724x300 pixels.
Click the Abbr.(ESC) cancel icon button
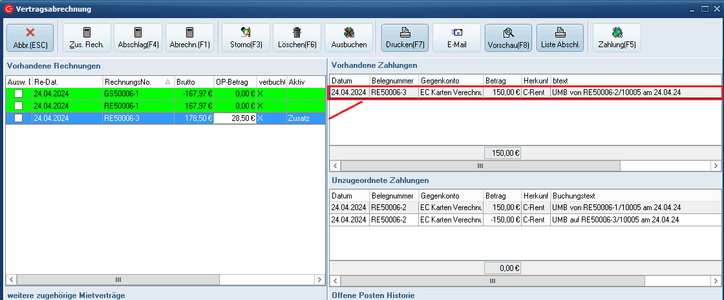coord(30,38)
